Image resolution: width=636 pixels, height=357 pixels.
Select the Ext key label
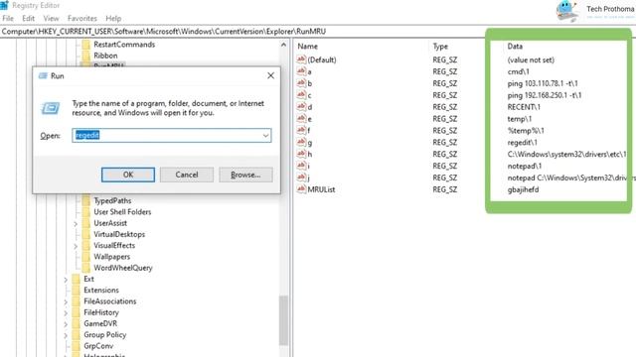[88, 279]
